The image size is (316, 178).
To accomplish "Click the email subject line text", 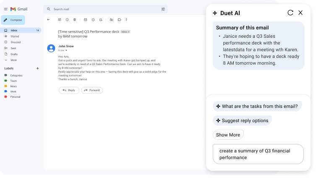I will tap(89, 34).
